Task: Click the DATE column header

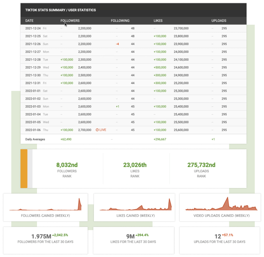Action: click(x=29, y=21)
